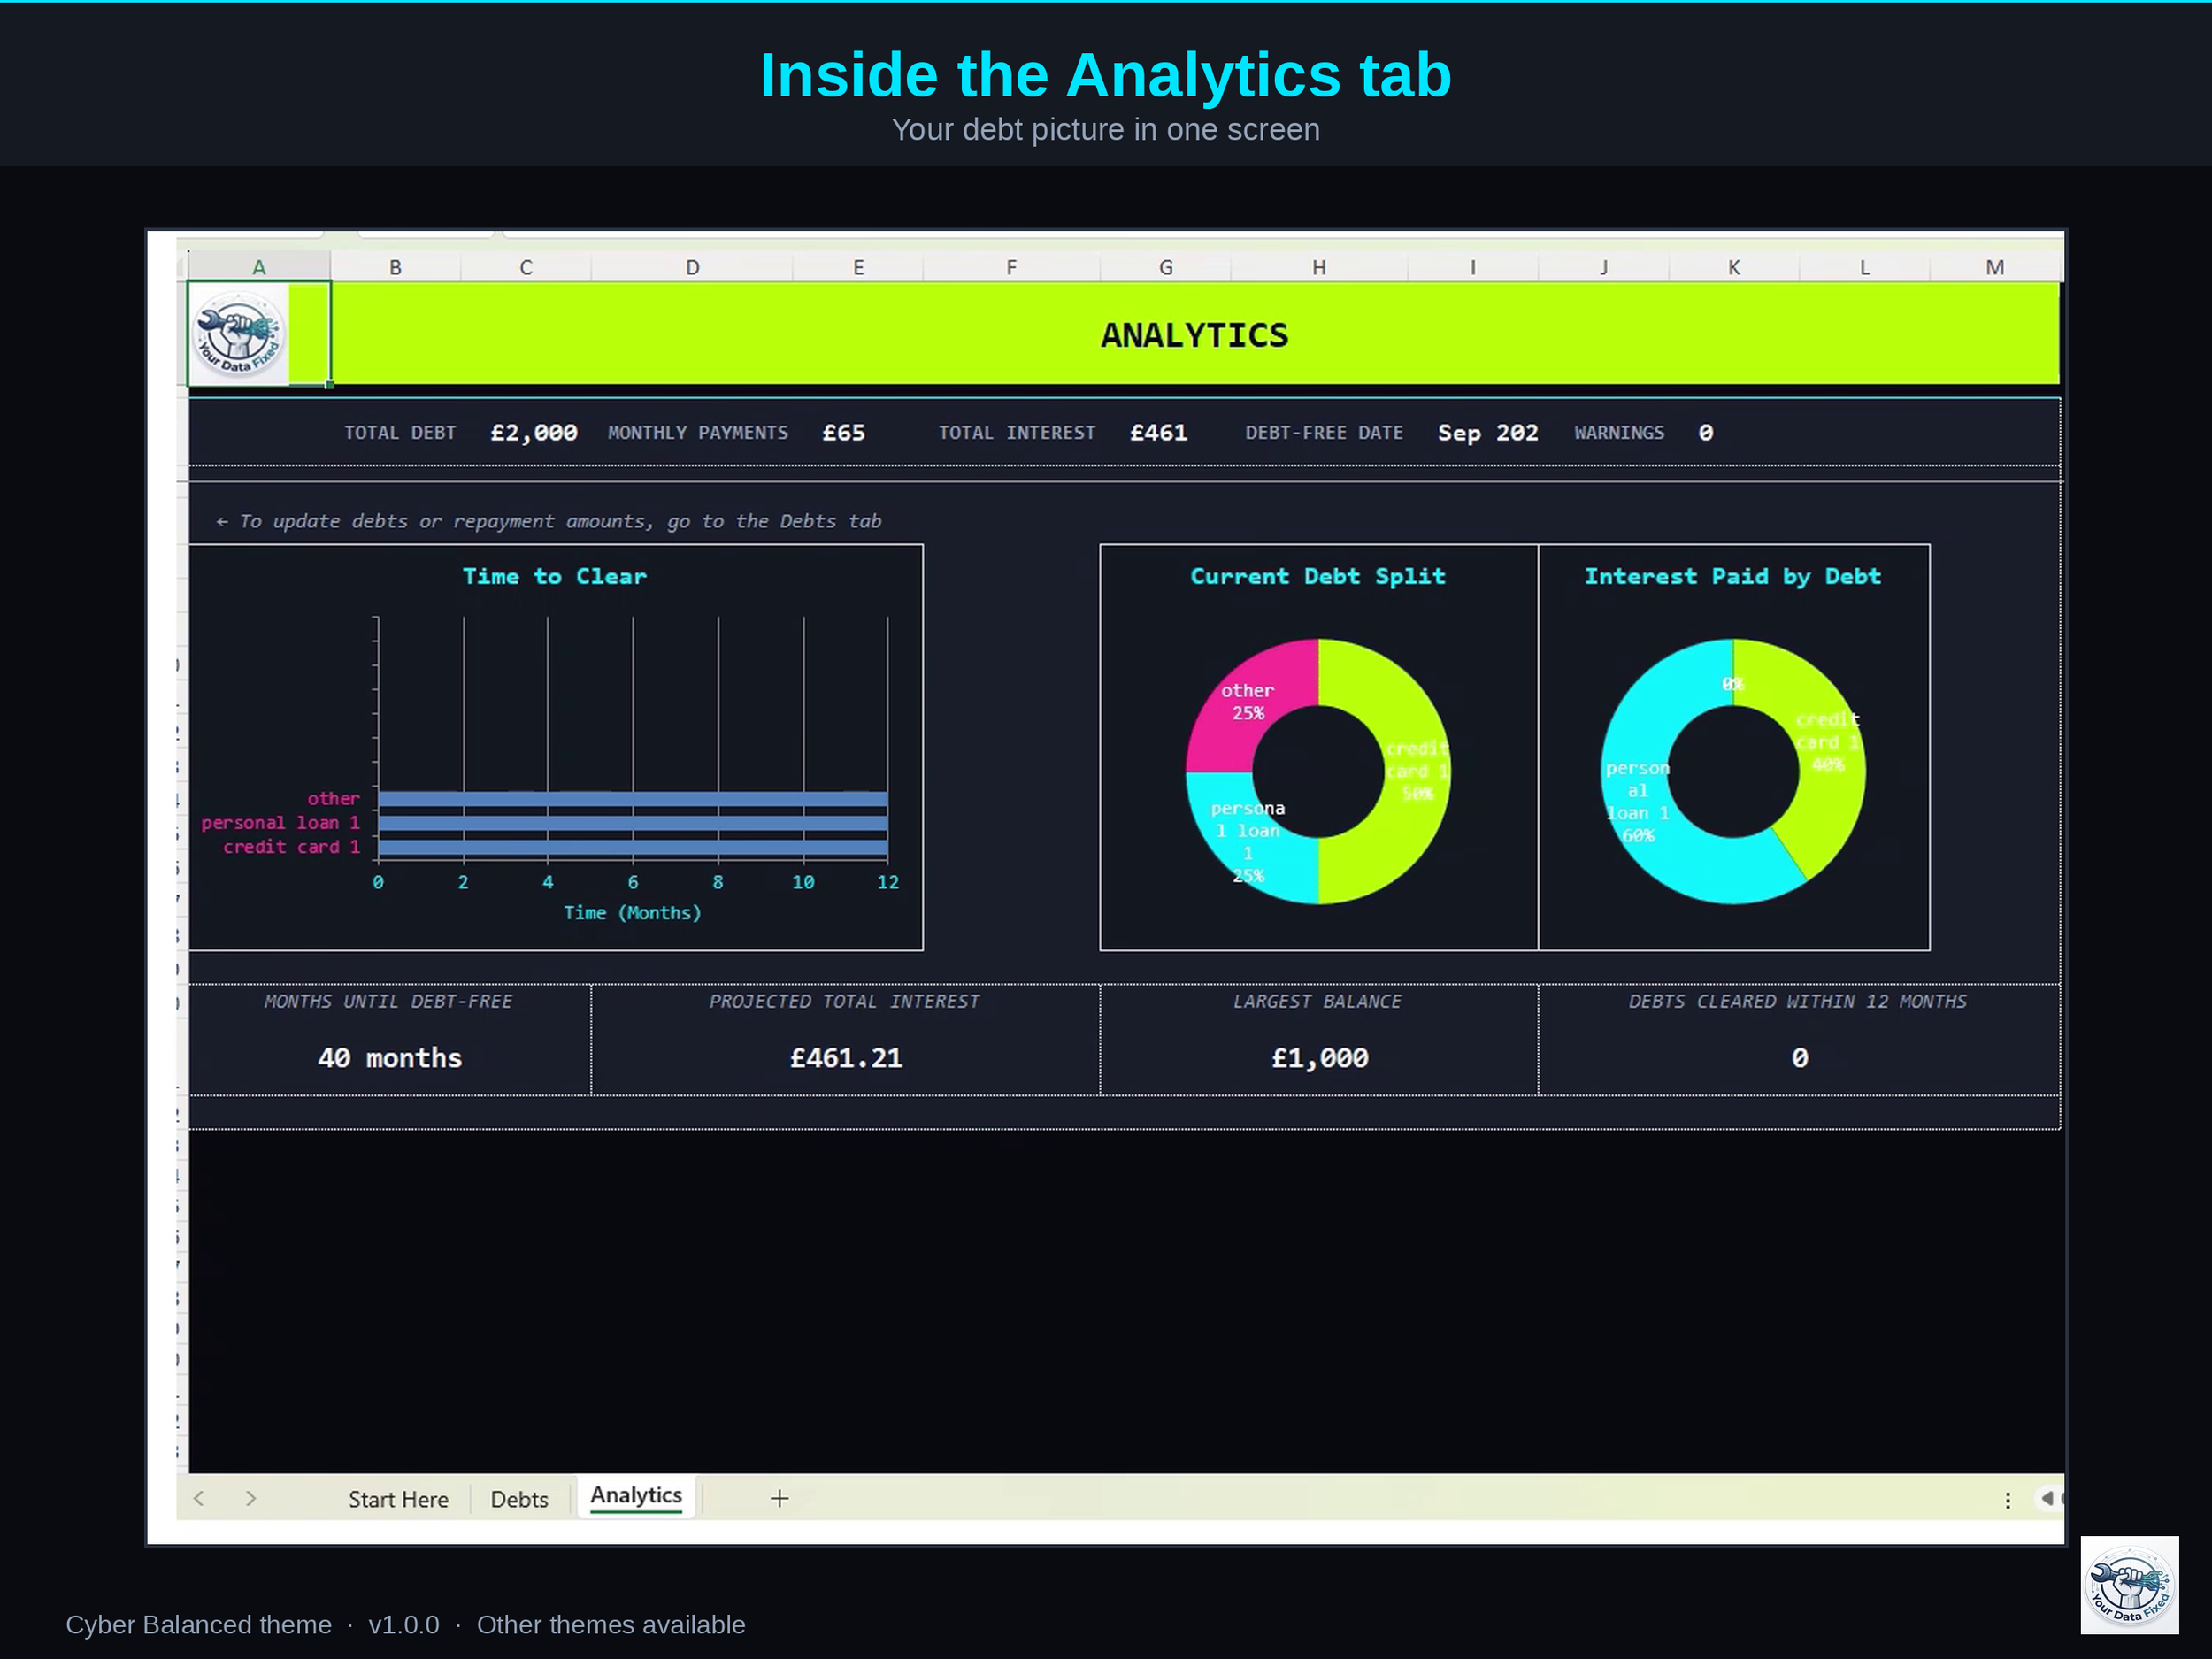Screen dimensions: 2212x1659
Task: Select column D header
Action: [692, 267]
